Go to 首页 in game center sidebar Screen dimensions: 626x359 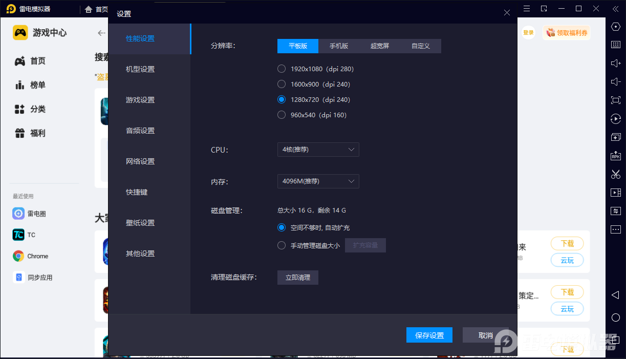pos(30,61)
